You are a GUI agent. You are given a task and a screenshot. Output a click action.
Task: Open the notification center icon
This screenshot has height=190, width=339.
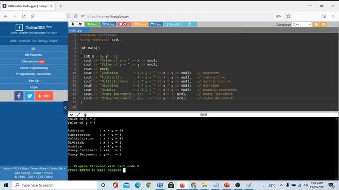(x=331, y=185)
